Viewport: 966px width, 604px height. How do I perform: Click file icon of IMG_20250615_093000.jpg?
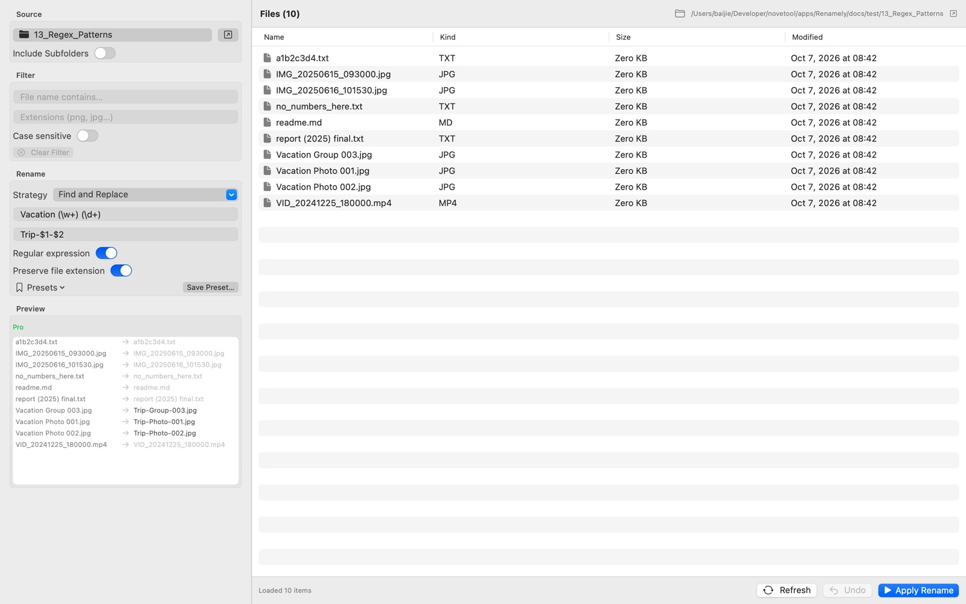267,74
